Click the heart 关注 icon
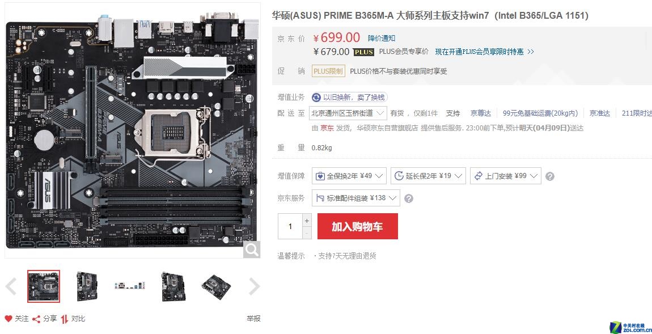This screenshot has height=334, width=652. tap(9, 319)
